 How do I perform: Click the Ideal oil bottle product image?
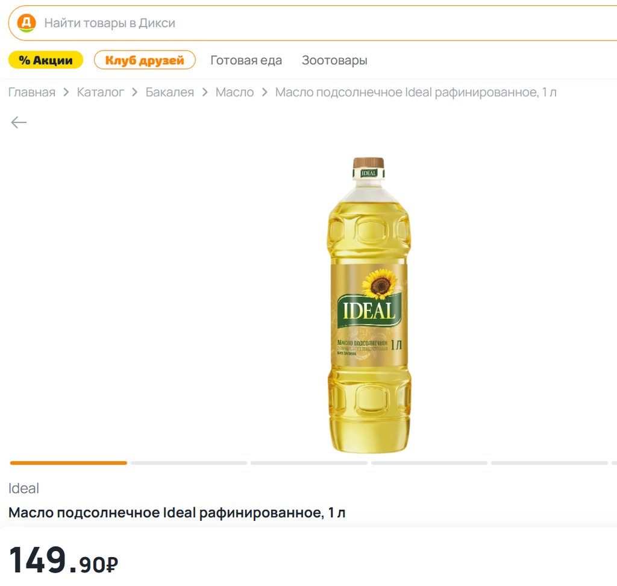[x=369, y=304]
